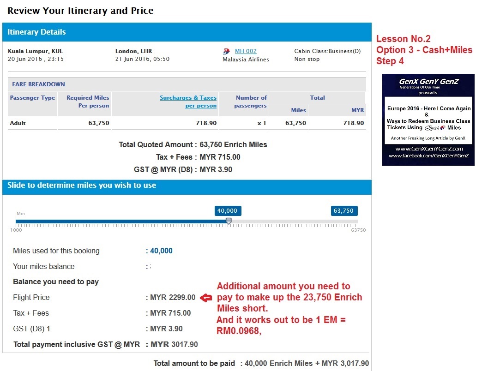Click the miles slider handle
Screen dimensions: 494x371
click(x=229, y=221)
